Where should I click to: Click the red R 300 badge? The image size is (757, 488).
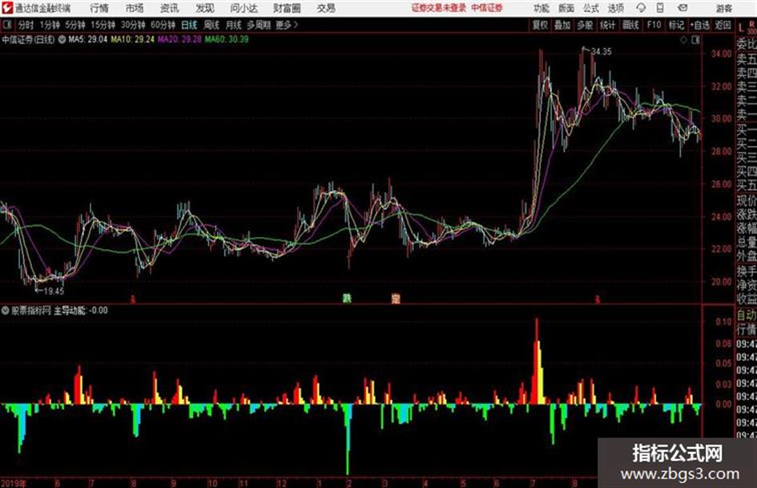(x=751, y=27)
